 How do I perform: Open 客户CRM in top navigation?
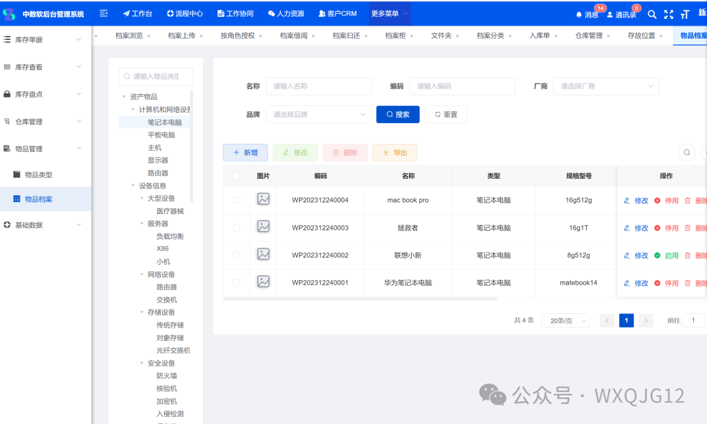[338, 14]
